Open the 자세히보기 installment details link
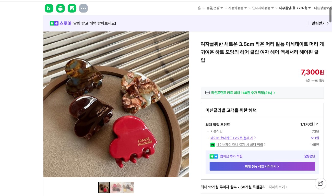 point(277,187)
